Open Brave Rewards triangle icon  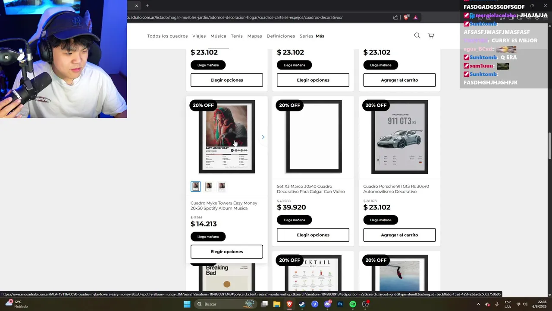click(415, 17)
